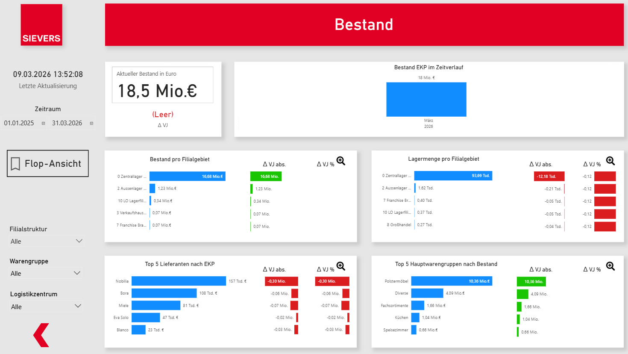The image size is (628, 354).
Task: Select the Fachsortimente 1,66 Mio.€ bar
Action: point(418,305)
